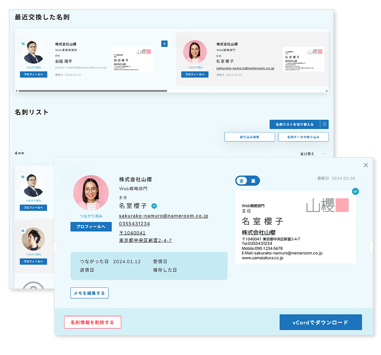
Task: Expand the 絞り込み検索 filter options
Action: 249,137
